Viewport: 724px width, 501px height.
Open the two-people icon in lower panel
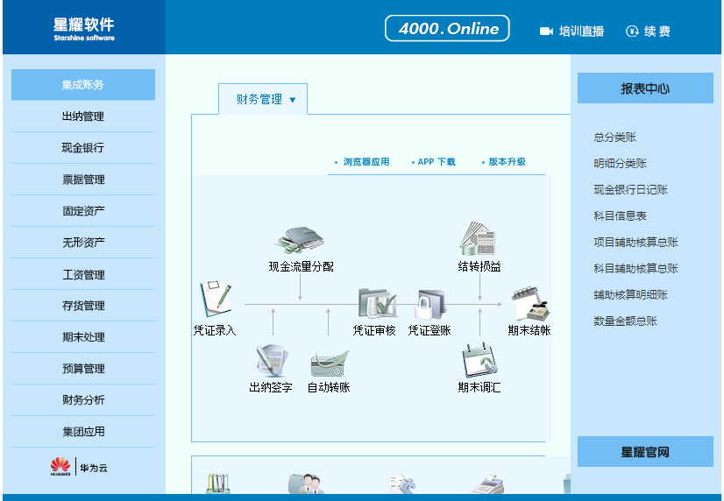[306, 483]
